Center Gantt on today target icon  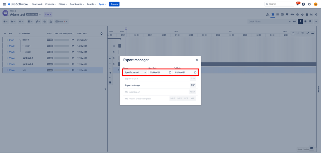(293, 33)
